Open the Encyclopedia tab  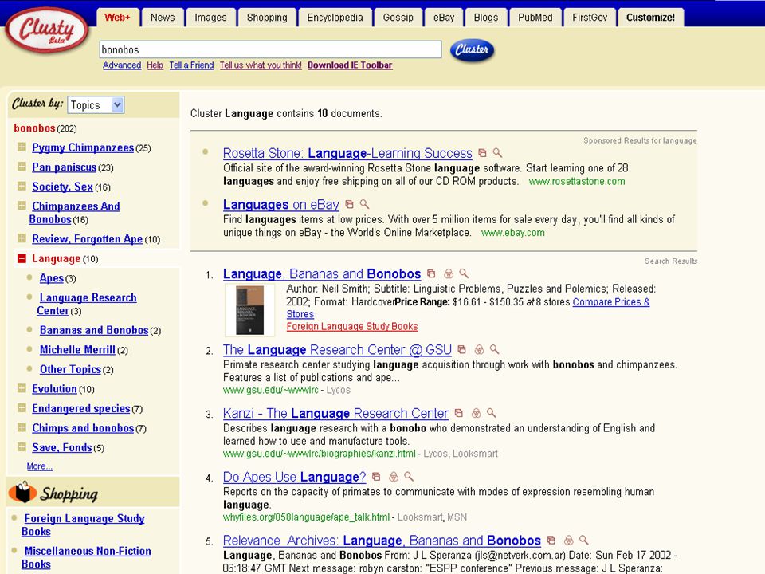tap(335, 18)
